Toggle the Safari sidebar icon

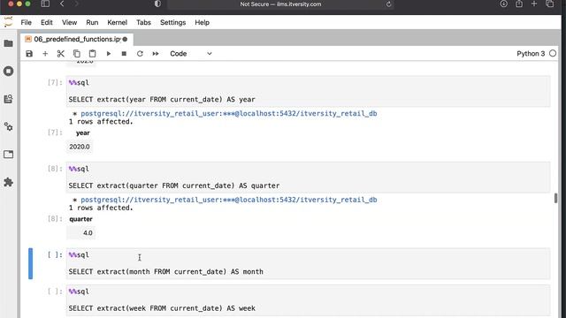tap(45, 4)
